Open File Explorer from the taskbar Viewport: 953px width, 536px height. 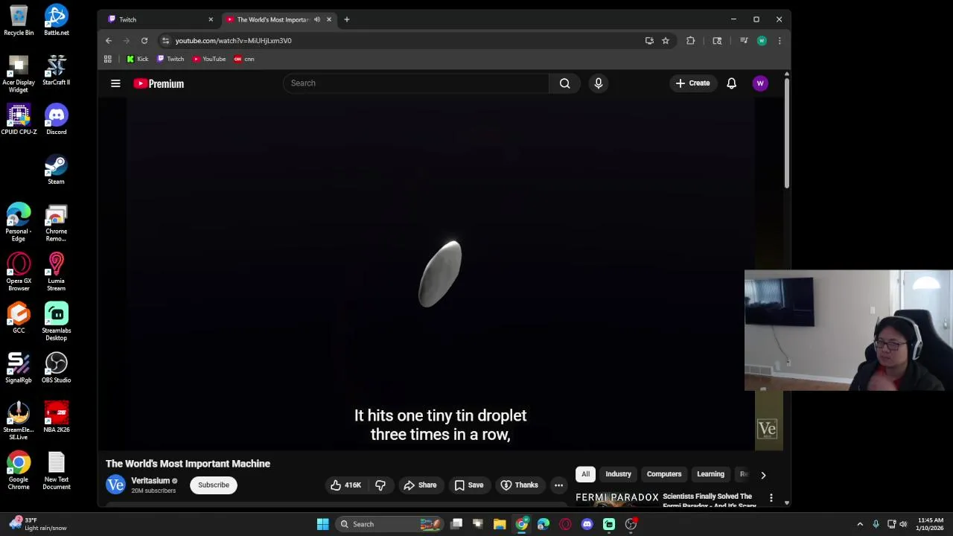point(500,524)
